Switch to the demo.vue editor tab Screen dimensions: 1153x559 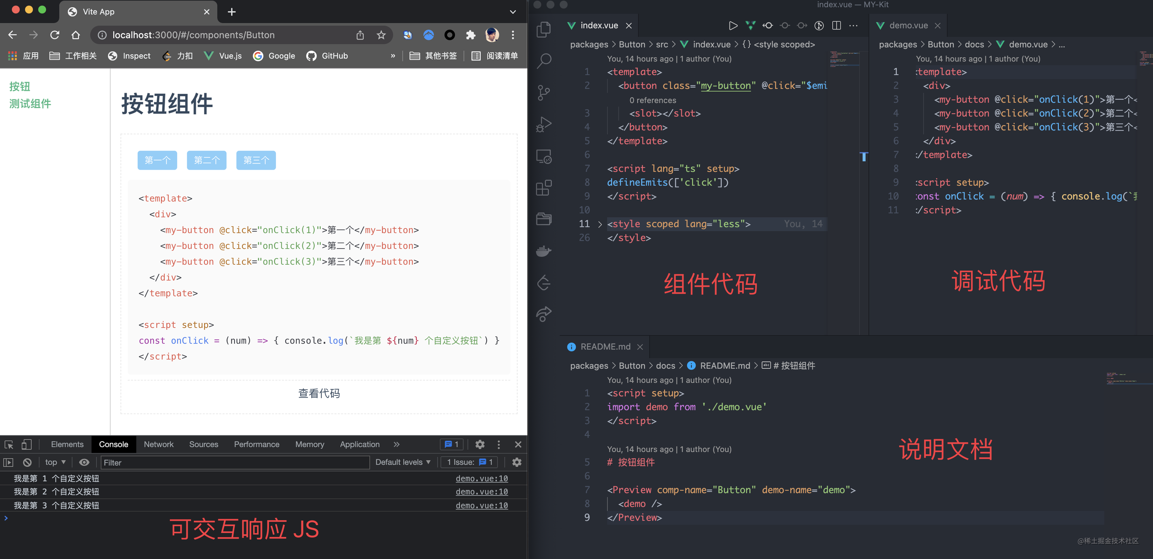tap(908, 26)
